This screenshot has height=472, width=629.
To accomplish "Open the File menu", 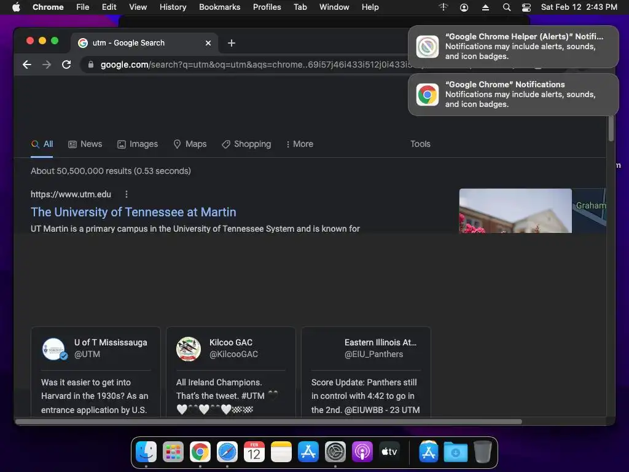I will [83, 7].
